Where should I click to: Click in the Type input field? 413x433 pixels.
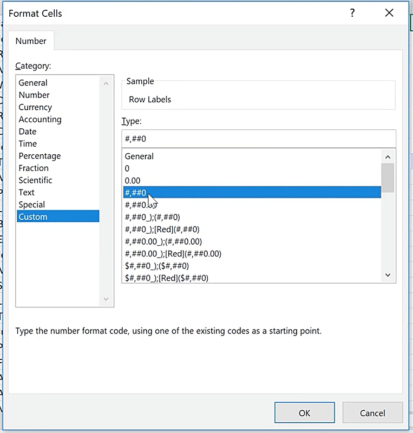pyautogui.click(x=258, y=139)
